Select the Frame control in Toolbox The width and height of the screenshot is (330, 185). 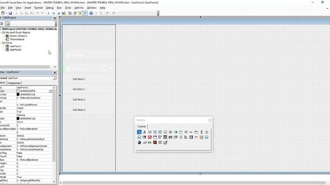coord(181,132)
